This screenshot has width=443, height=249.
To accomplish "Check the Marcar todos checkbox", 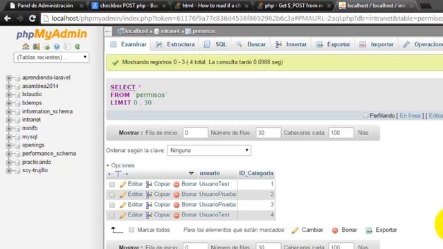I will (132, 230).
